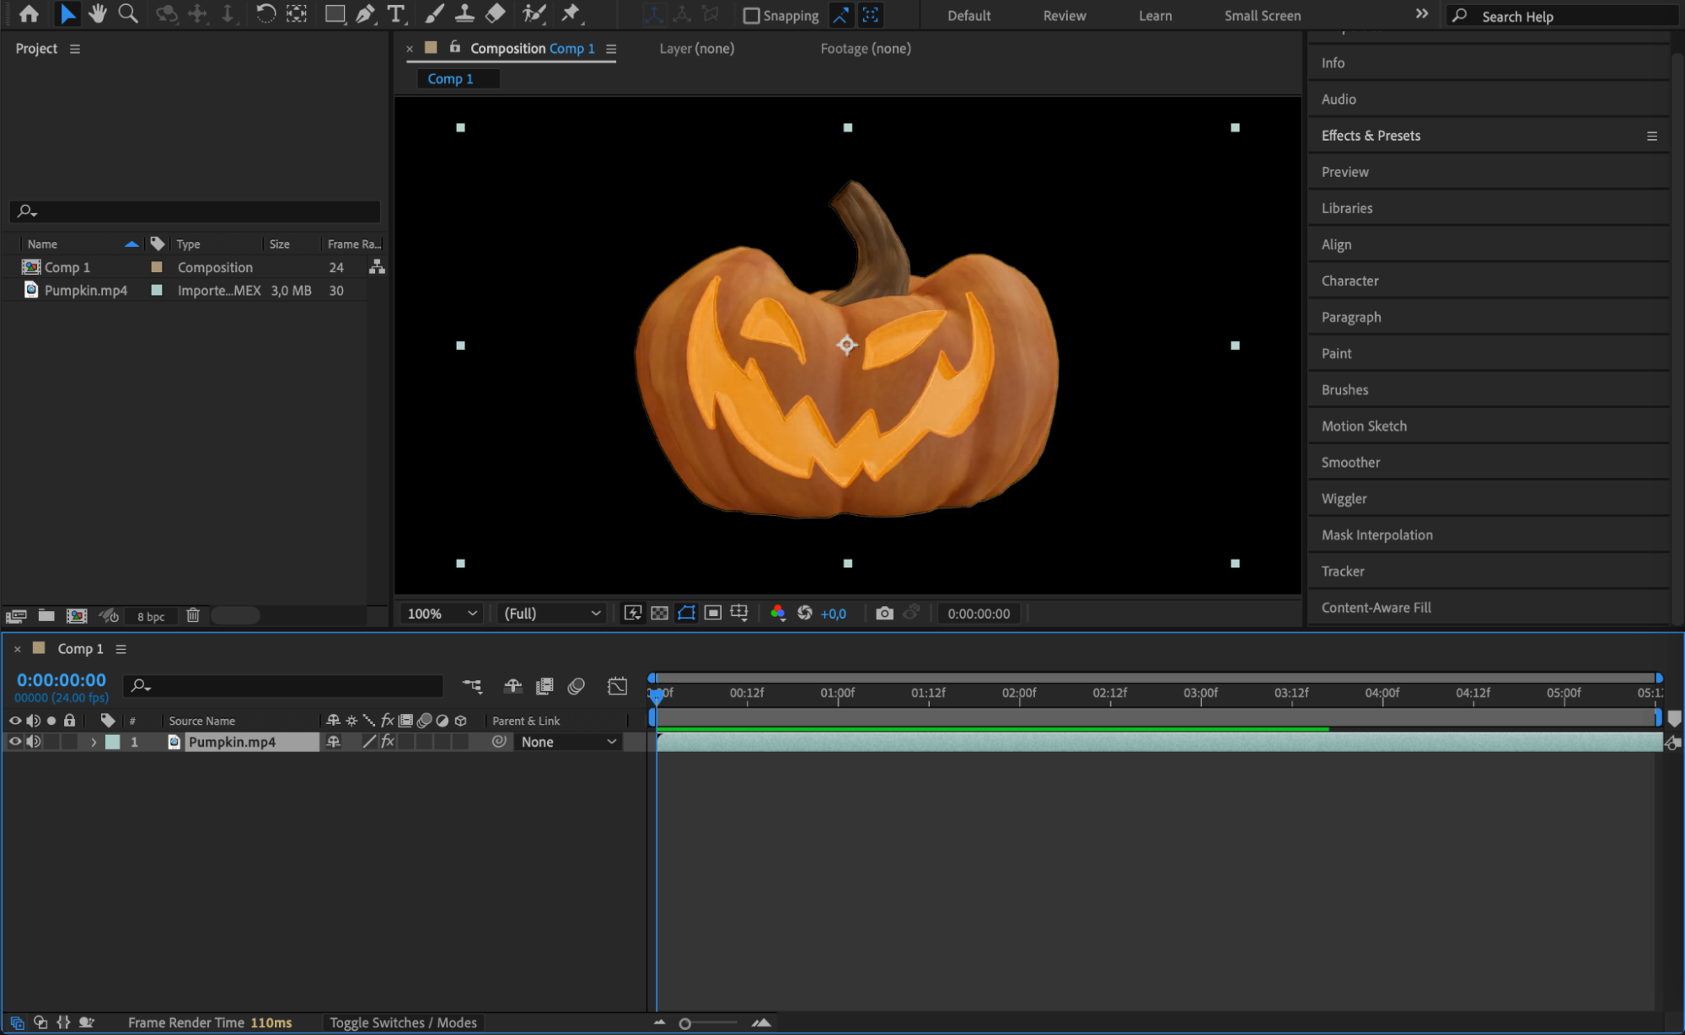Open the 100% magnification dropdown
This screenshot has height=1035, width=1685.
[x=443, y=614]
